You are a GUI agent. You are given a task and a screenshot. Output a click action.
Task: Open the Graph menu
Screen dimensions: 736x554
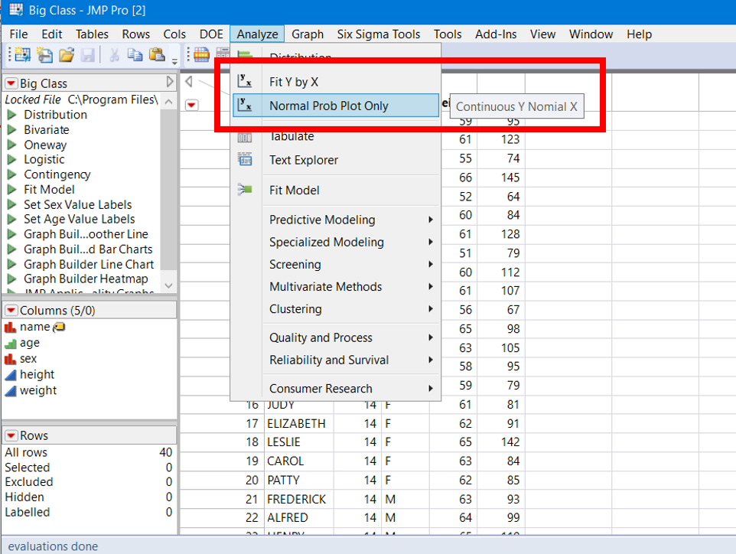coord(308,34)
